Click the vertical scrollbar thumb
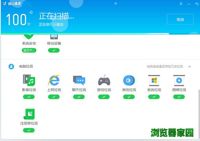Image resolution: width=200 pixels, height=141 pixels. (199, 114)
